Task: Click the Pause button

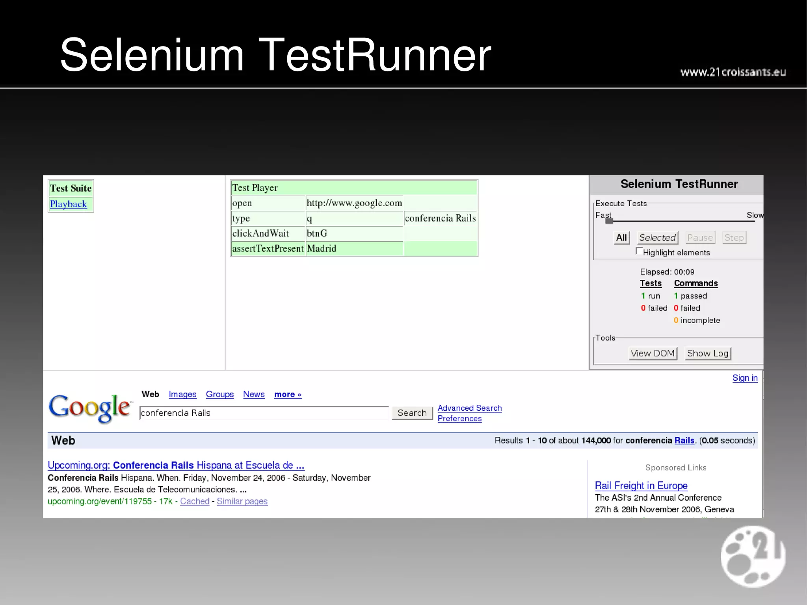Action: (x=700, y=238)
